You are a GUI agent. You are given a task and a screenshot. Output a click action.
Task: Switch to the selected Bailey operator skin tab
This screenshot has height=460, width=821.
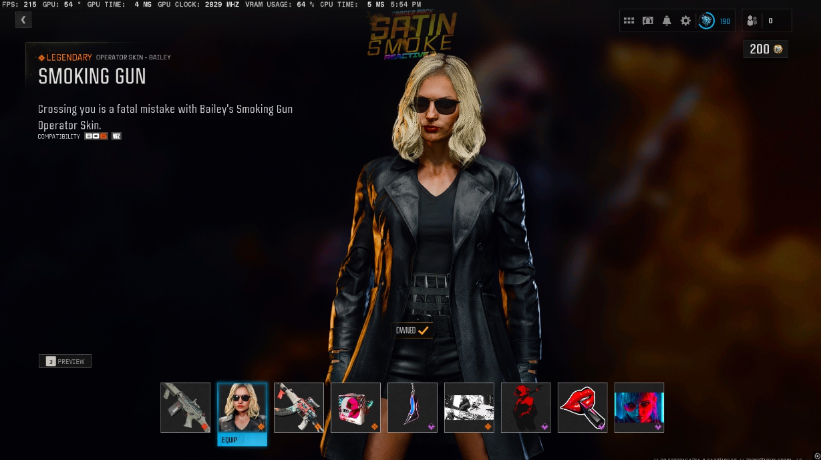tap(242, 407)
